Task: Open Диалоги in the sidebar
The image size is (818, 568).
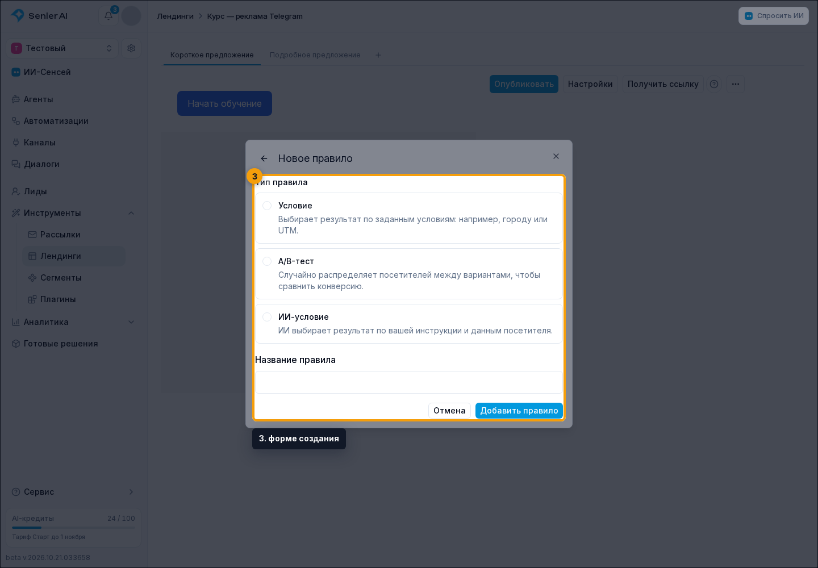Action: click(74, 164)
